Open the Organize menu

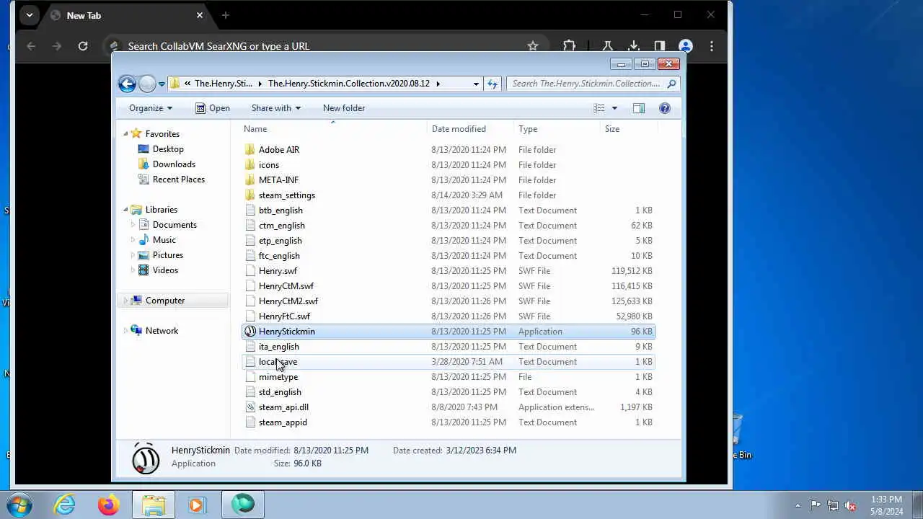(151, 108)
